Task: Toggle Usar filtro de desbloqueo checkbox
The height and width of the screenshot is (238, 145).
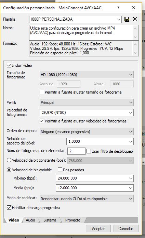Action: click(89, 151)
